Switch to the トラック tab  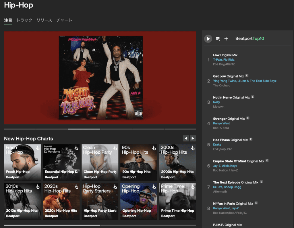[x=24, y=20]
